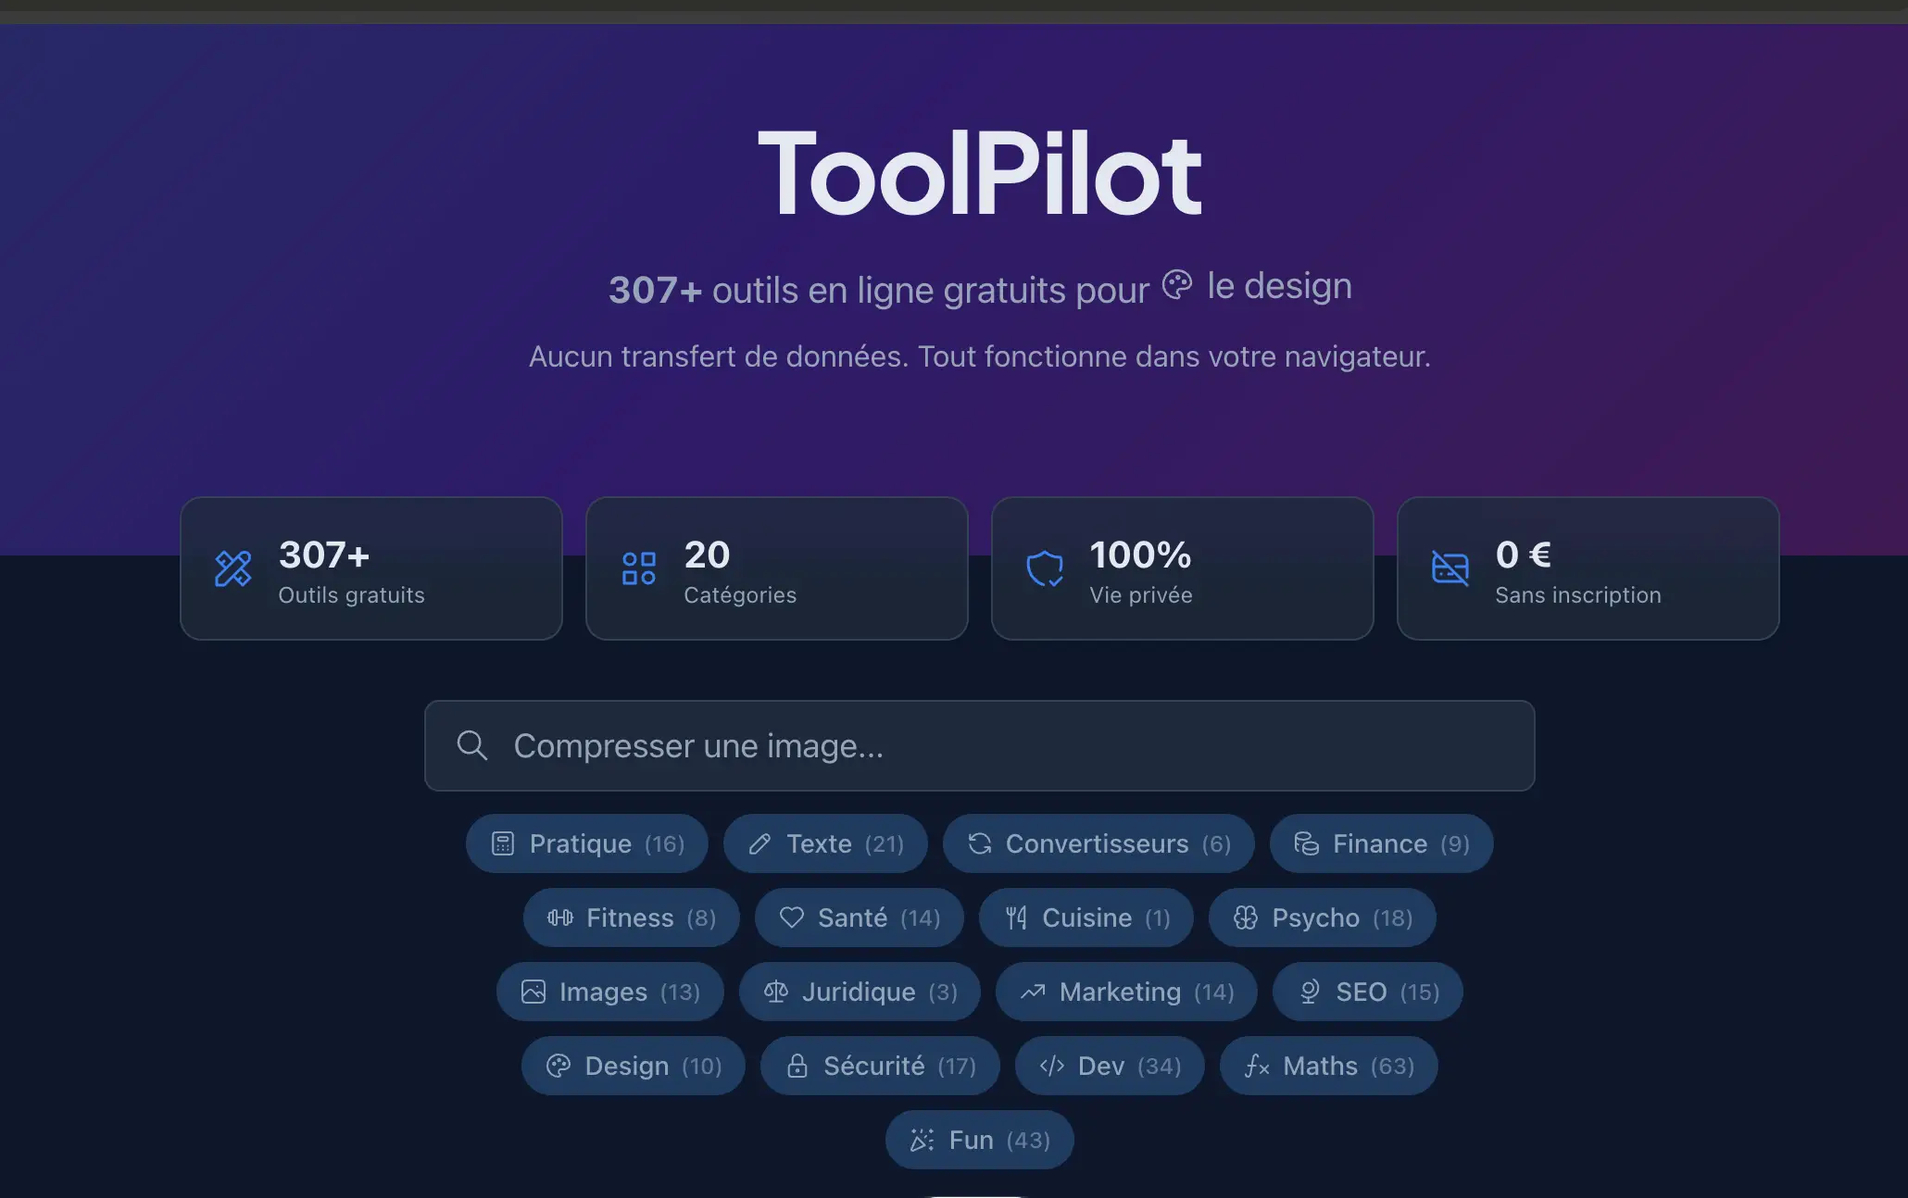Click the scales icon in the Juridique chip
This screenshot has width=1908, height=1198.
[776, 992]
